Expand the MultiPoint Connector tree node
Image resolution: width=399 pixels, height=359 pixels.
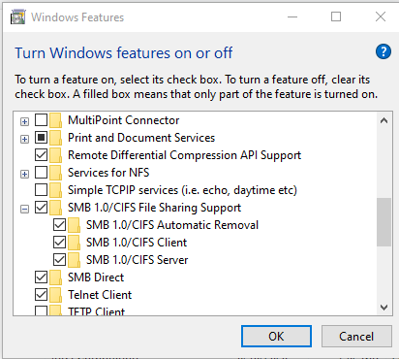coord(24,121)
